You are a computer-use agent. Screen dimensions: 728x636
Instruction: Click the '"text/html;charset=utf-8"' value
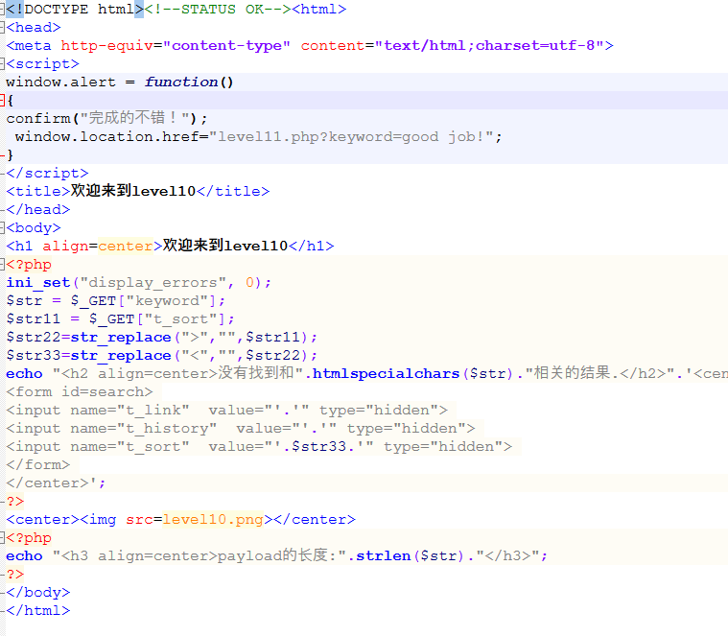[x=489, y=45]
